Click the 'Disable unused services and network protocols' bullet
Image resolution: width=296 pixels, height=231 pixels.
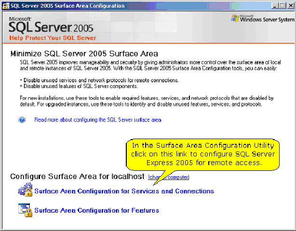pyautogui.click(x=99, y=80)
